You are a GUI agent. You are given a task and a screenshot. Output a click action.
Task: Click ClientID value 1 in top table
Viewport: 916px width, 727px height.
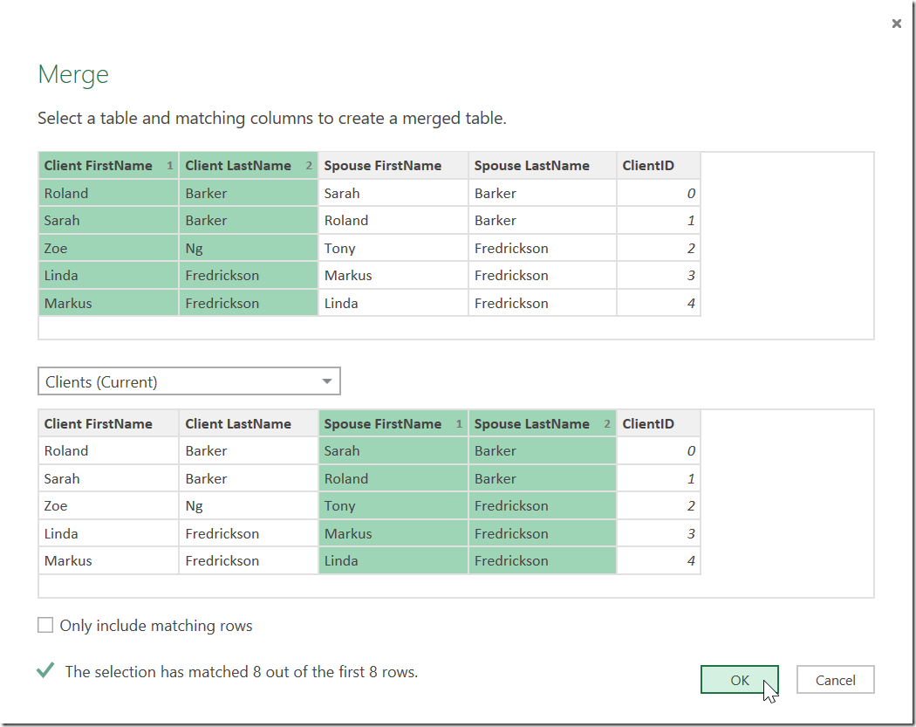[659, 220]
